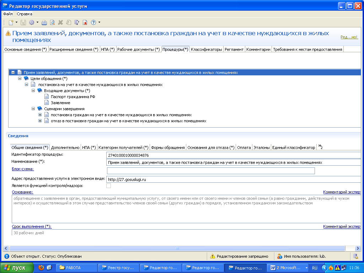Click the certificate page with red seal icon
Viewport: 364px width, 273px height.
[x=85, y=22]
